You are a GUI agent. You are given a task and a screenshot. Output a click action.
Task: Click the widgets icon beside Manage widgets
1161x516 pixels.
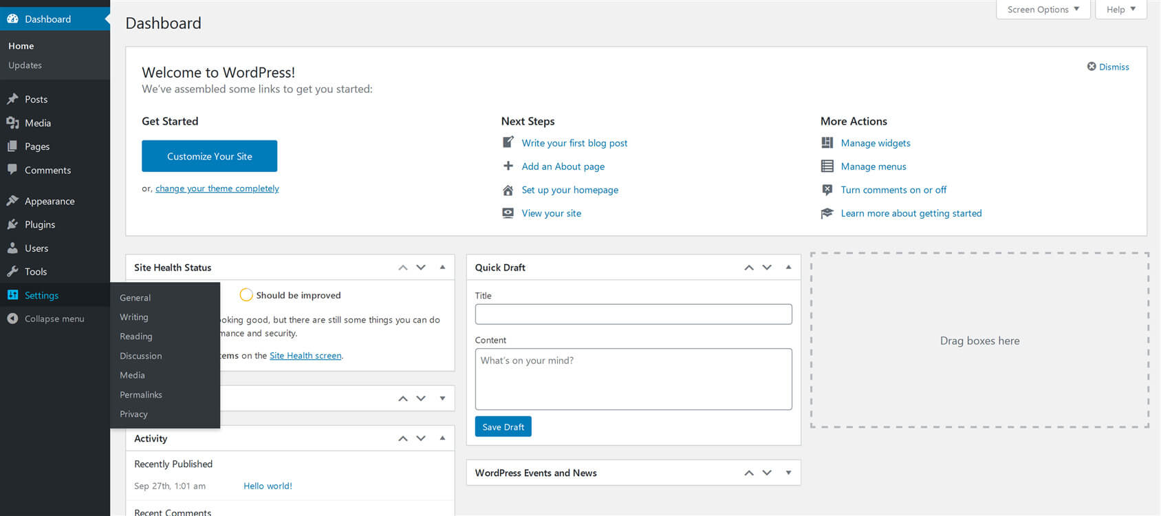point(827,142)
